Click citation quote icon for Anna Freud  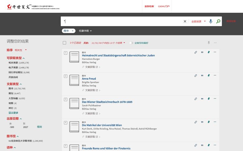202,75
